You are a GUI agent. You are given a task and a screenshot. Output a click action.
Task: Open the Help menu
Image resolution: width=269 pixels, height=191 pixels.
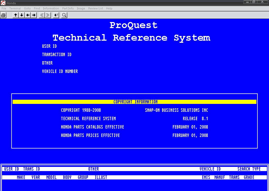109,8
